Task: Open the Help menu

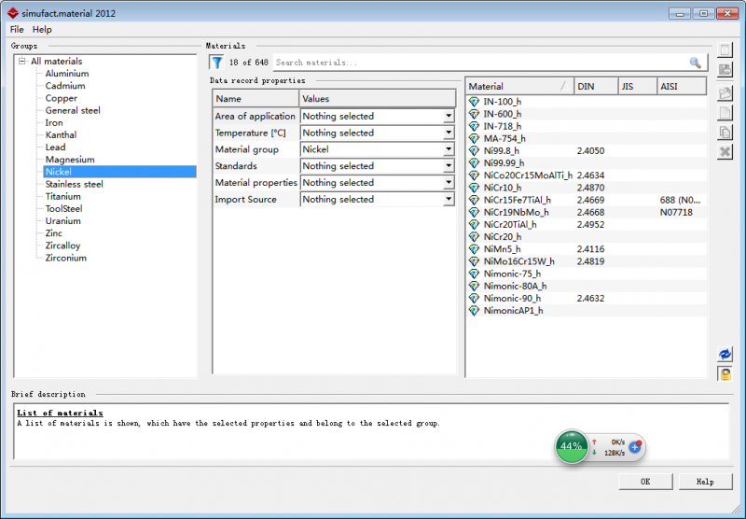Action: pos(42,30)
